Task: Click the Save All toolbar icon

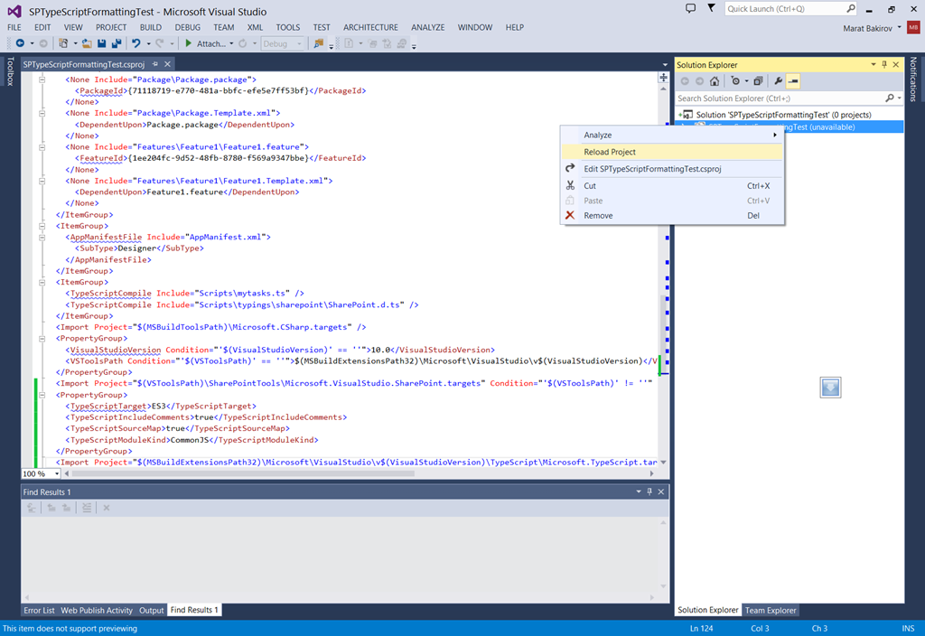Action: click(x=117, y=43)
